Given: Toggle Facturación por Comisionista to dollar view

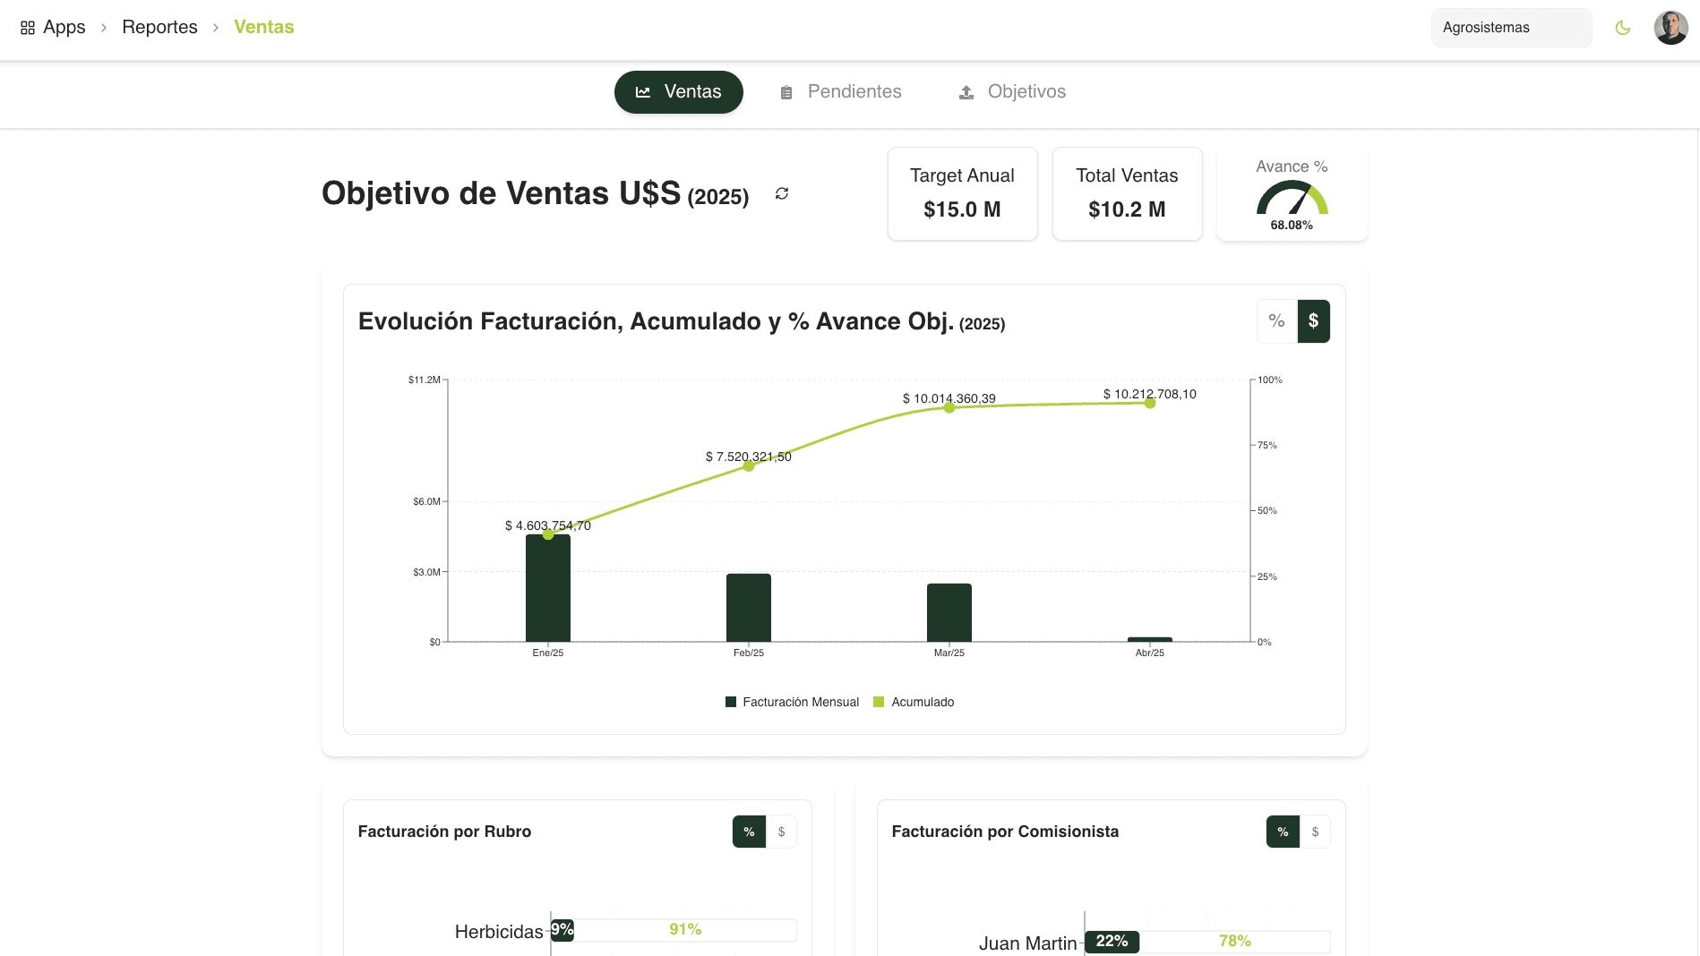Looking at the screenshot, I should (1315, 832).
